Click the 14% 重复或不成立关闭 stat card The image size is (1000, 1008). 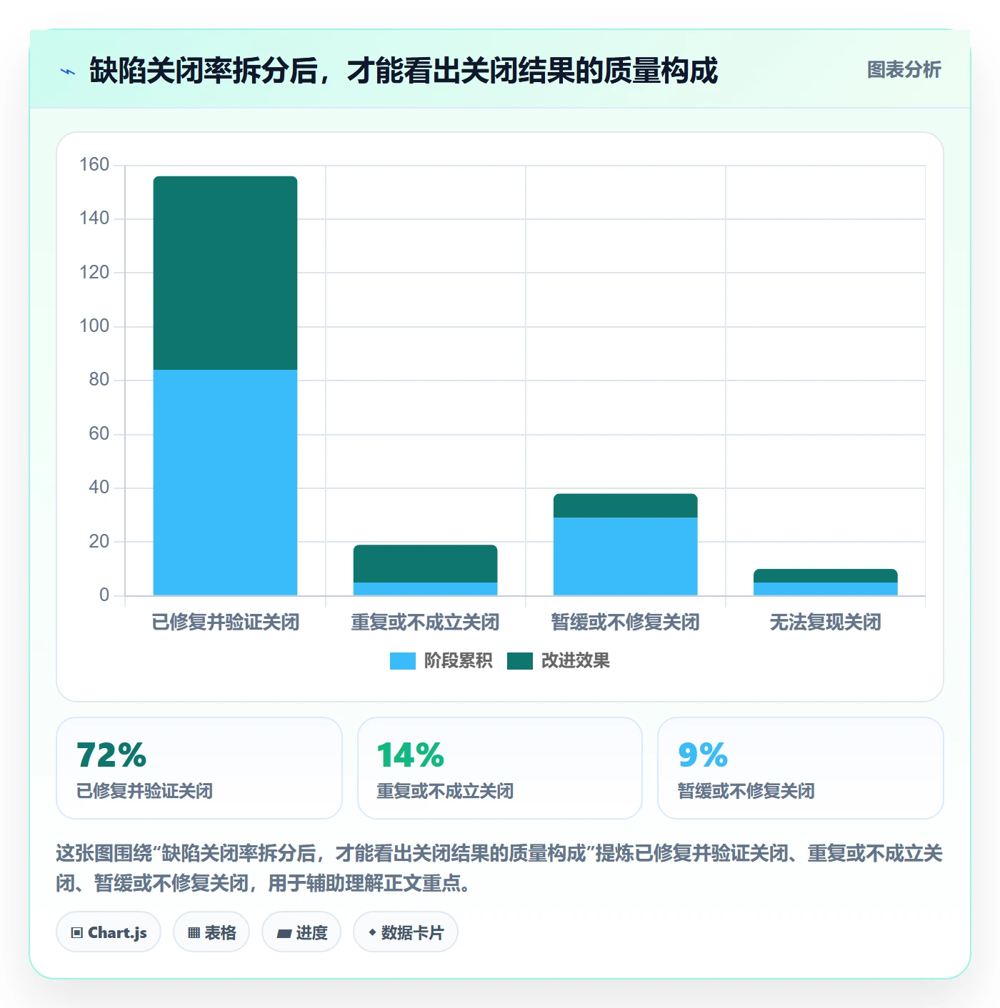coord(500,768)
